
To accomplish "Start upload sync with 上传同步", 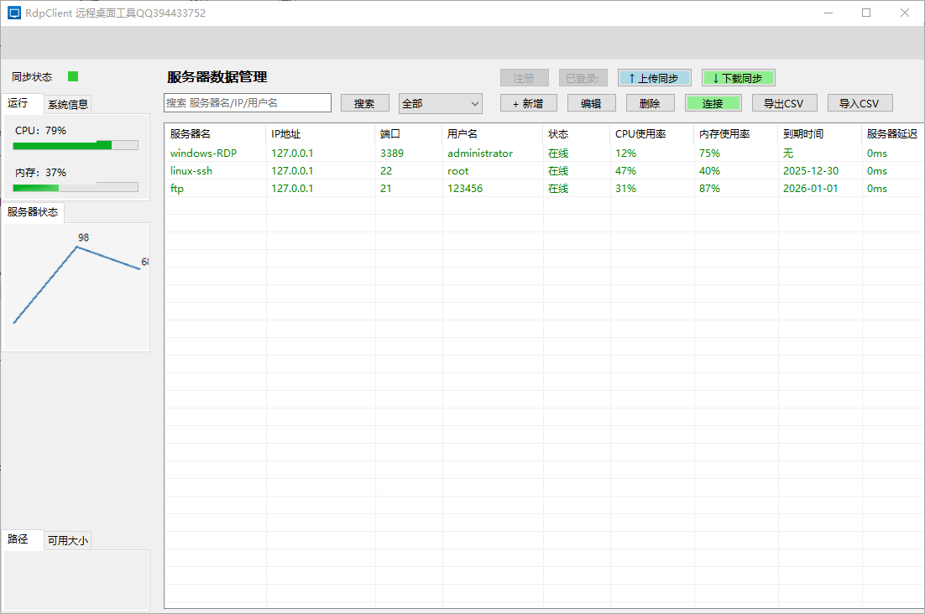I will tap(654, 77).
